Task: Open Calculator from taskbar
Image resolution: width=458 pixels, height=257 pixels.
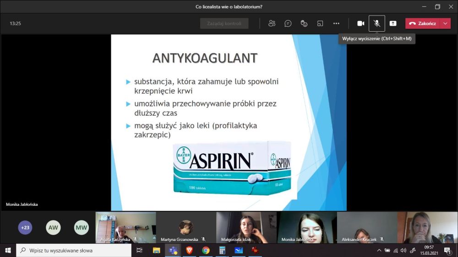Action: point(222,250)
